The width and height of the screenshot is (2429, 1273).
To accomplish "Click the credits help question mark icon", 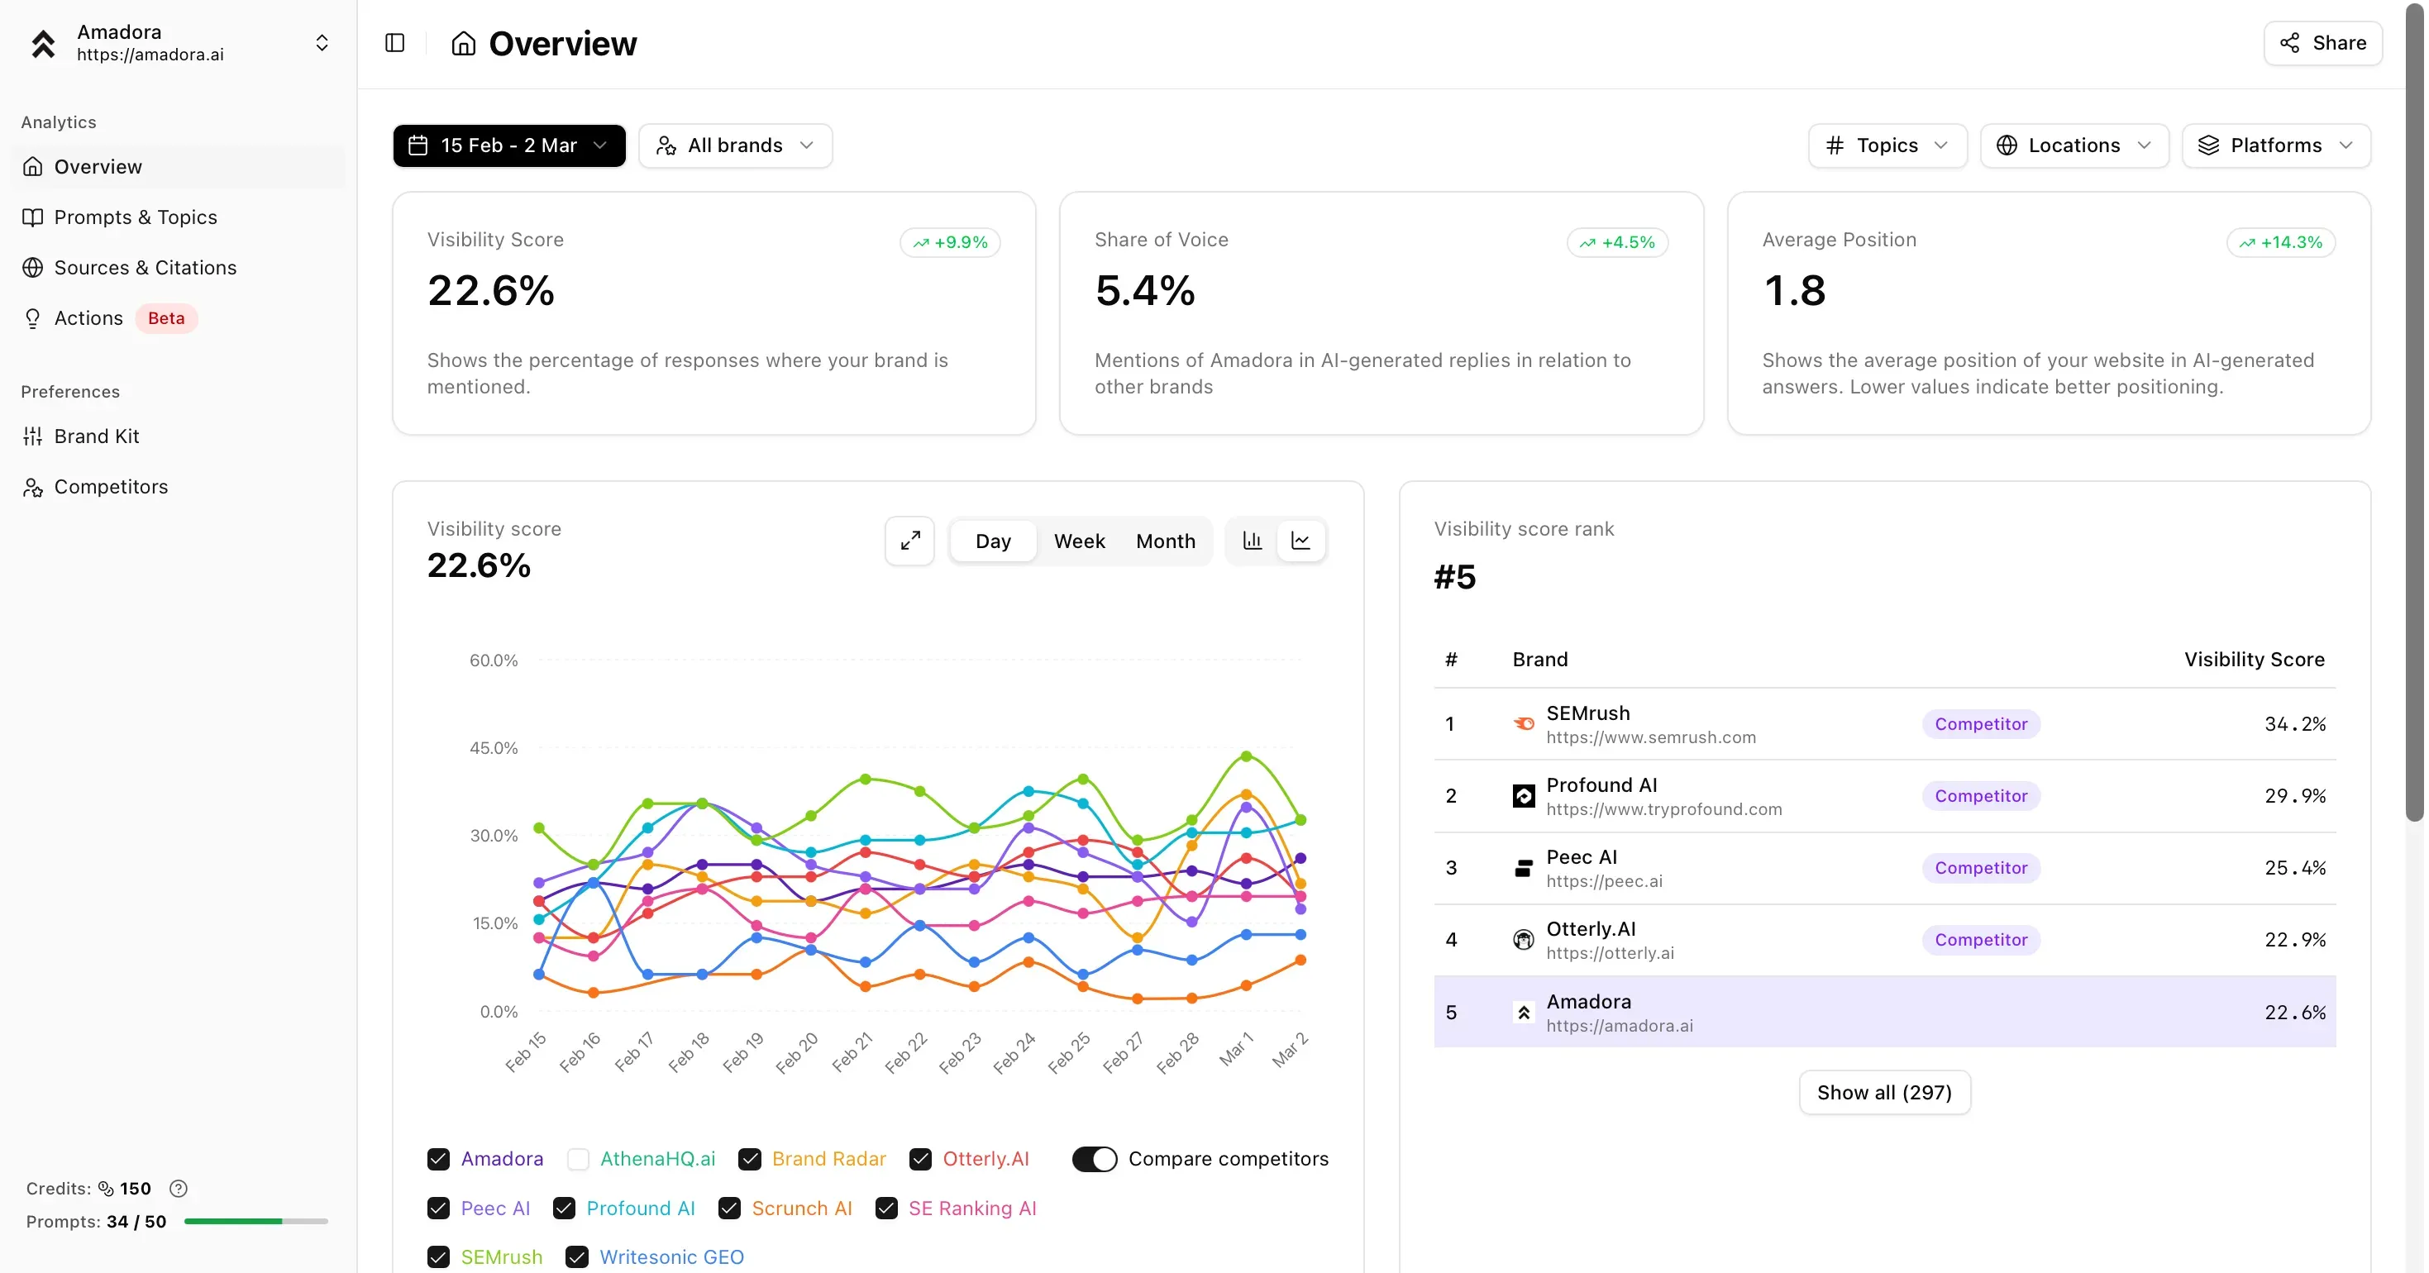I will coord(179,1189).
